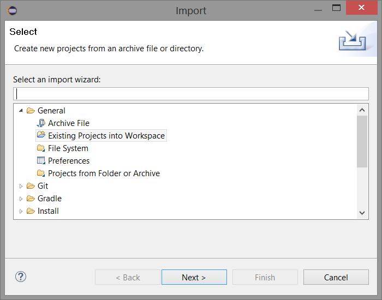This screenshot has height=300, width=382.
Task: Click the Install folder icon
Action: coord(31,211)
